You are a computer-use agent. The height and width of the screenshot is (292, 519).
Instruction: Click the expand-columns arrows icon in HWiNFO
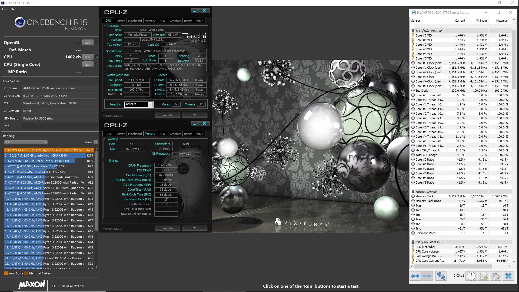(415, 276)
